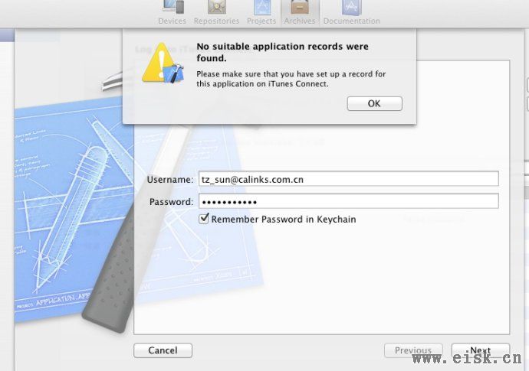Click the alert heading about application records
Image resolution: width=529 pixels, height=371 pixels.
282,52
